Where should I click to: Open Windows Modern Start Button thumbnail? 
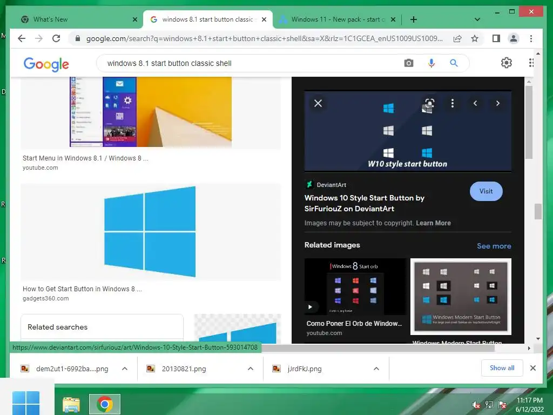tap(461, 297)
